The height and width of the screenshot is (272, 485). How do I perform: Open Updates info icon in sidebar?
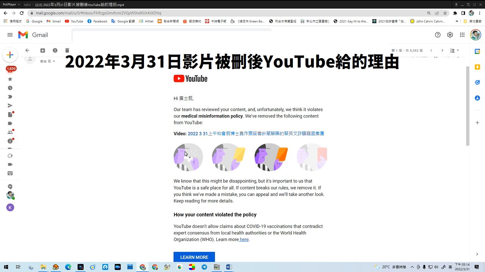(10, 141)
